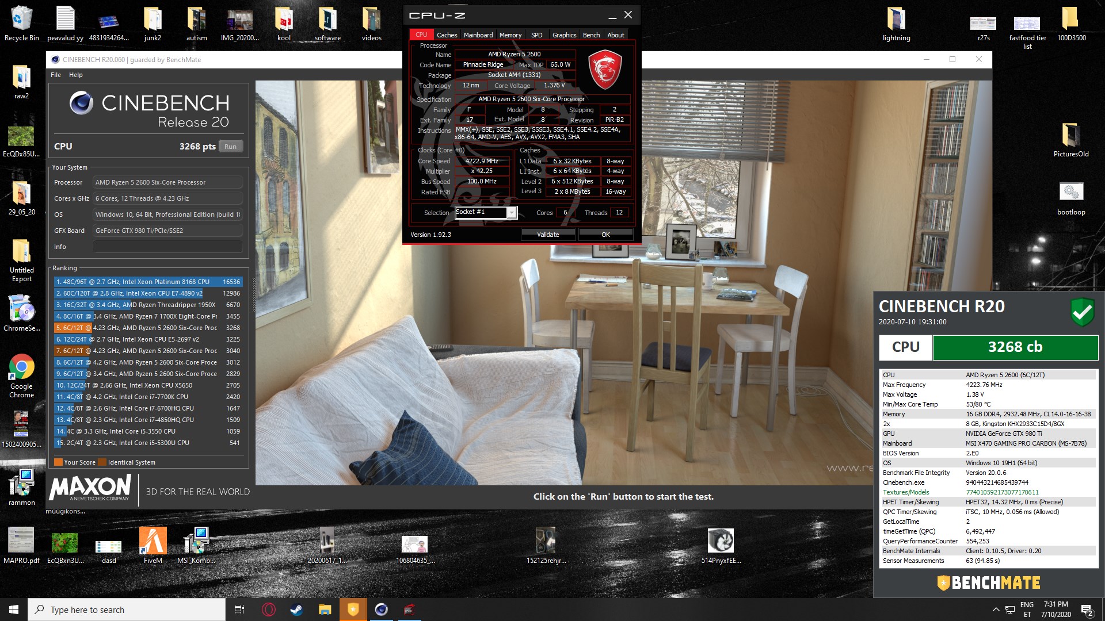Open the software folder icon
This screenshot has height=621, width=1105.
click(x=327, y=23)
